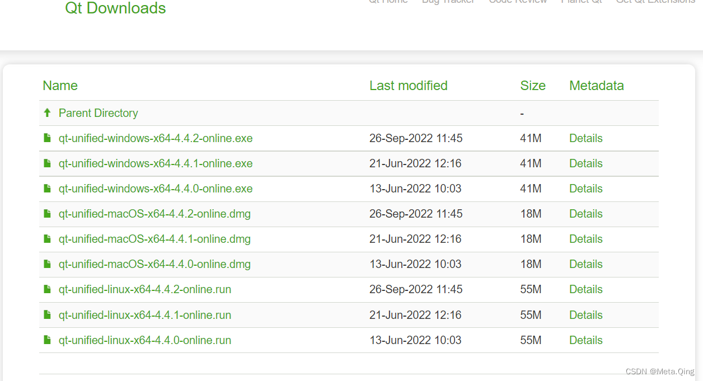703x381 pixels.
Task: Open Details for macOS-x64-4.4.2 installer
Action: 586,214
